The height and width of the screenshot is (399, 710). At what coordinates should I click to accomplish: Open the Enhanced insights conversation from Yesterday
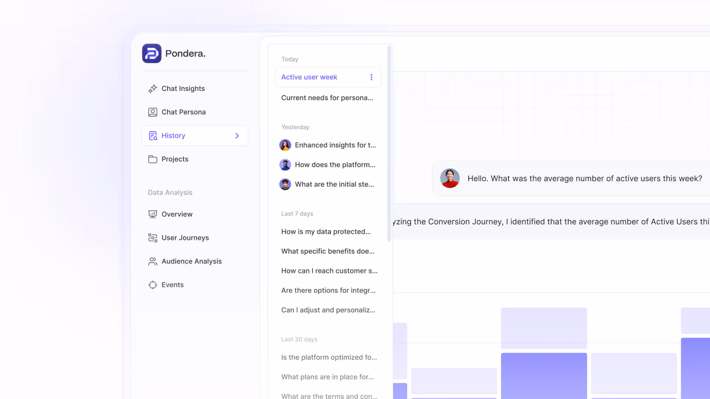tap(335, 145)
